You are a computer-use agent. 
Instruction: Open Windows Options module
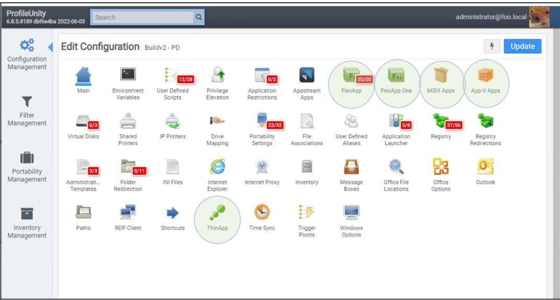click(x=352, y=221)
